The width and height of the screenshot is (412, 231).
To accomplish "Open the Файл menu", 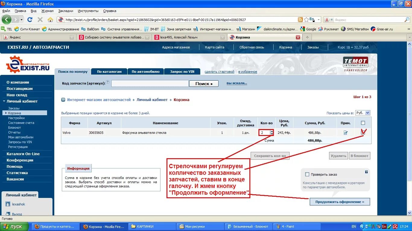I will point(6,11).
